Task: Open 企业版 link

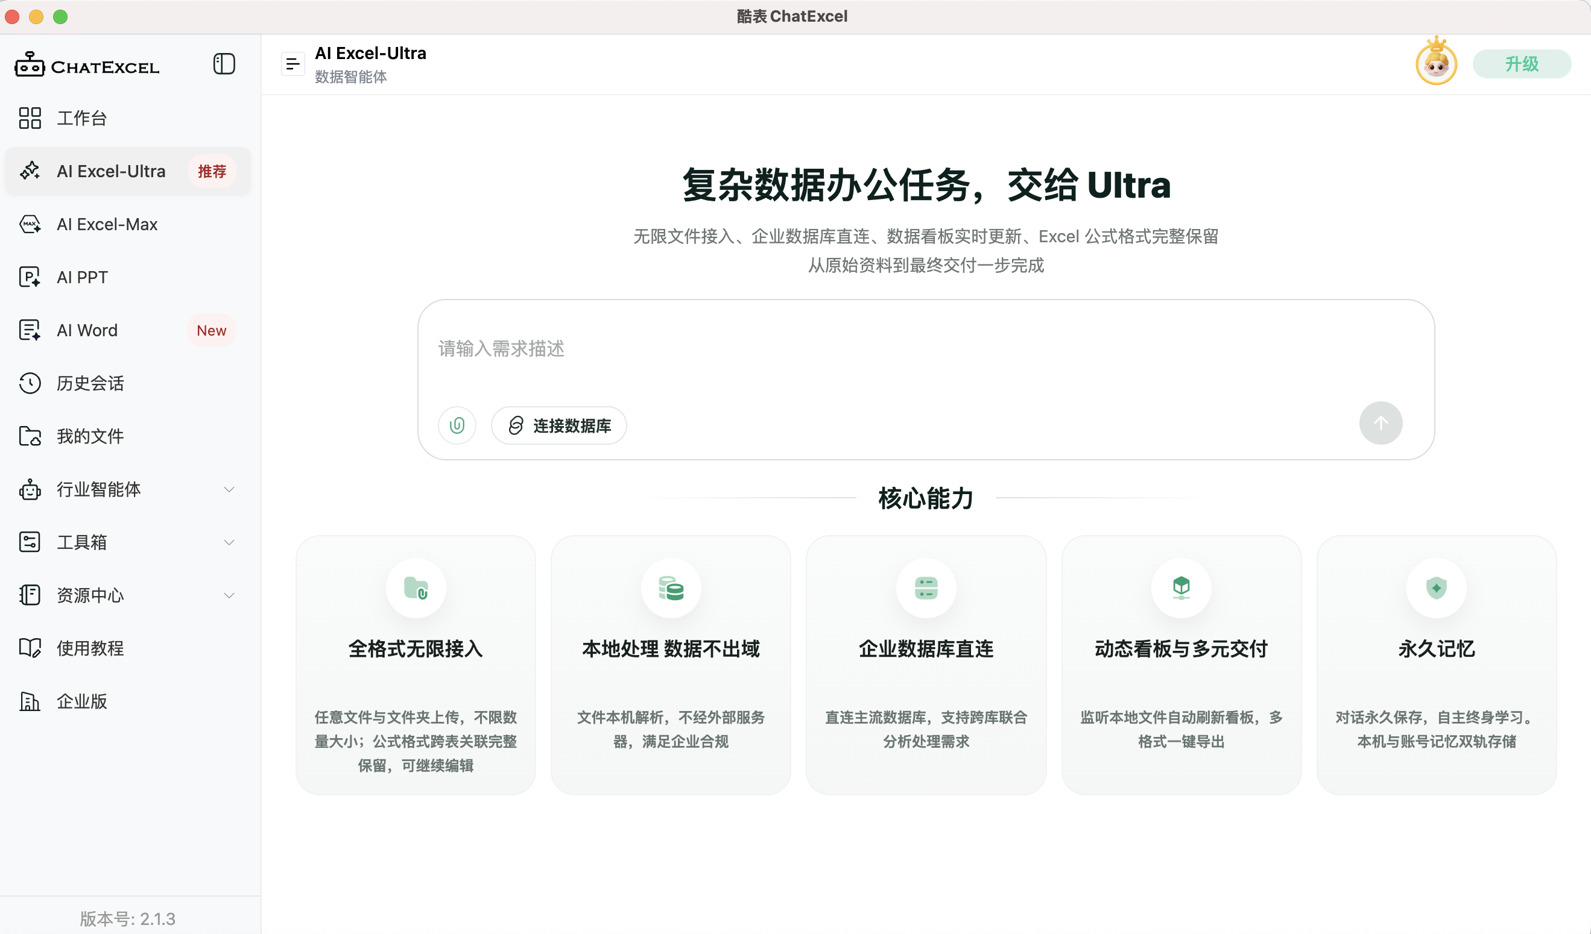Action: click(x=128, y=701)
